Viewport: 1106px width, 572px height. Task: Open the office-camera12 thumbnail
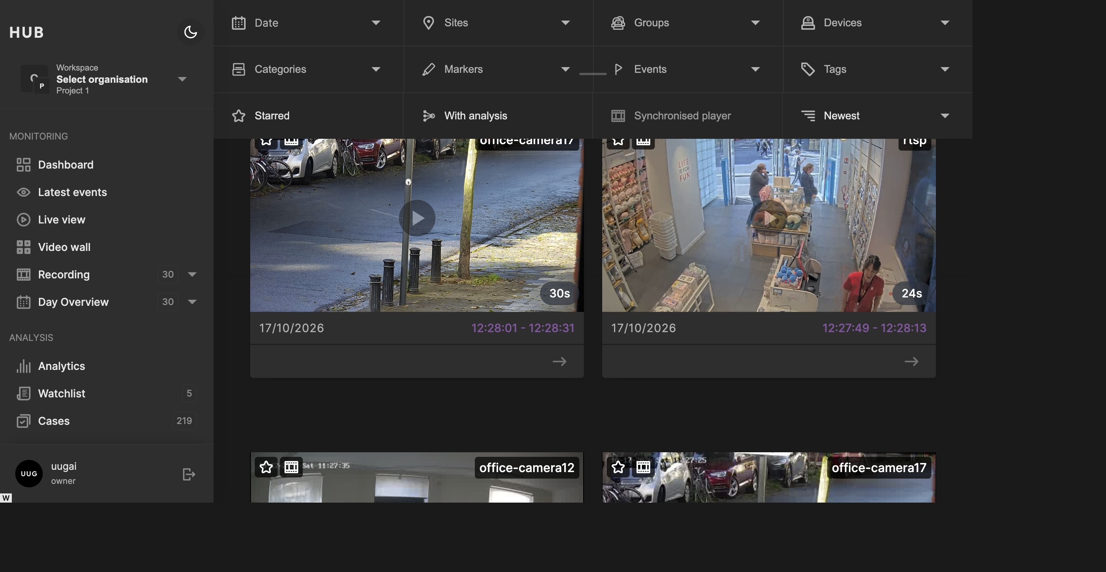coord(417,477)
